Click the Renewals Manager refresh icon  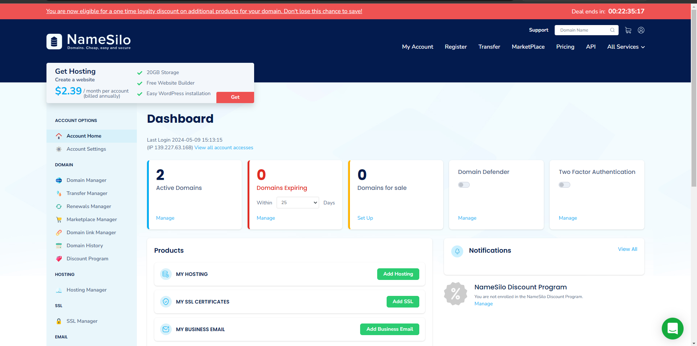click(x=59, y=207)
